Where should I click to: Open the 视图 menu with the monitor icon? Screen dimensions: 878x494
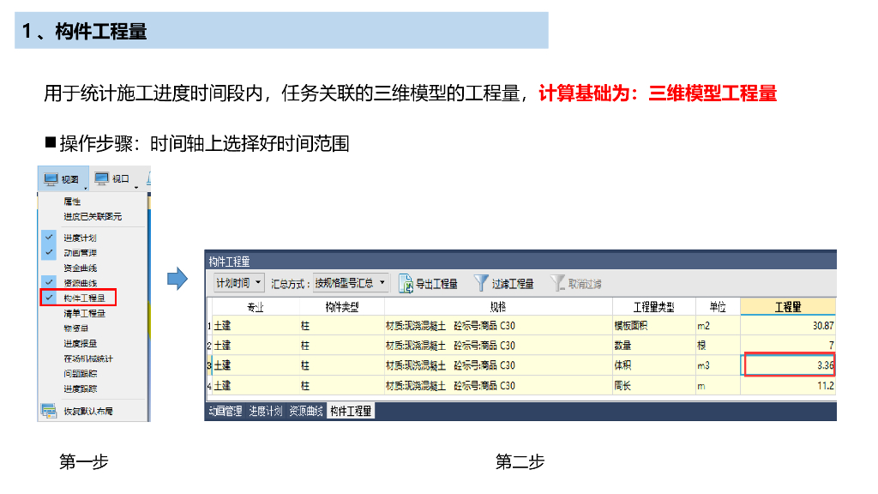point(63,179)
